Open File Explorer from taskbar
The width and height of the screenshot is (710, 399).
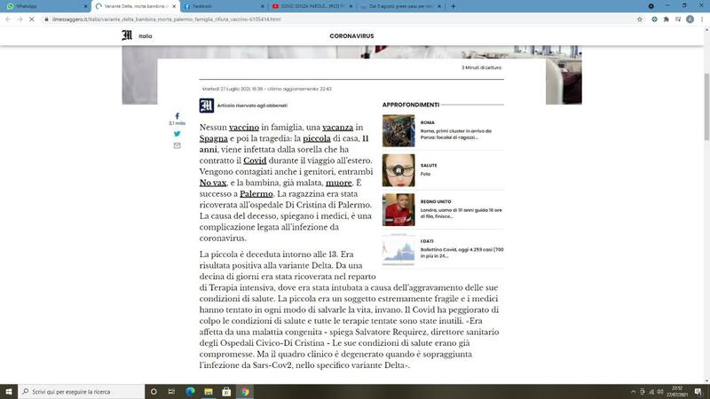pos(209,391)
